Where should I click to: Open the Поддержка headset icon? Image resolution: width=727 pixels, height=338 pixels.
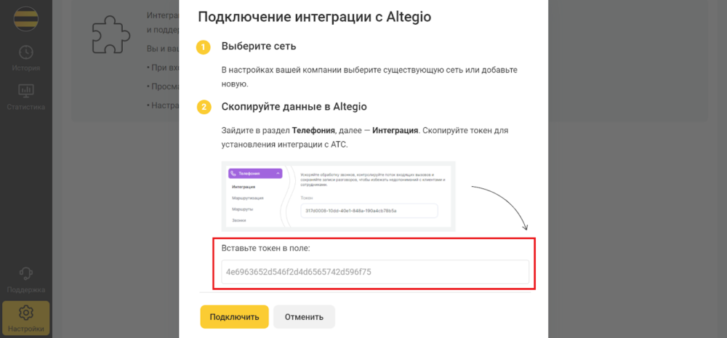26,273
